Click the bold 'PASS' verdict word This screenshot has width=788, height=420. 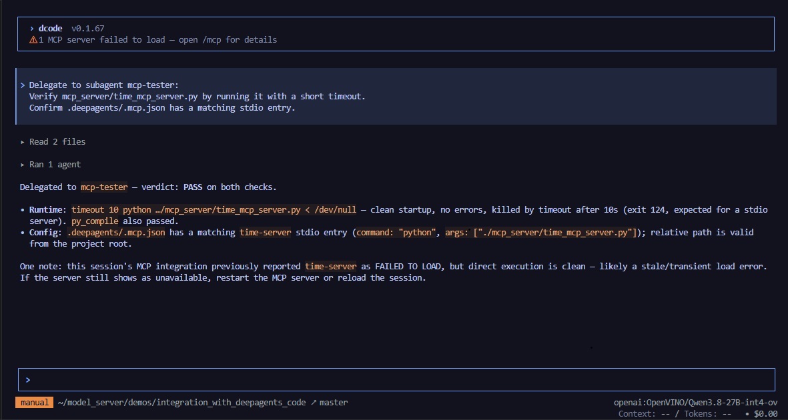pos(193,187)
